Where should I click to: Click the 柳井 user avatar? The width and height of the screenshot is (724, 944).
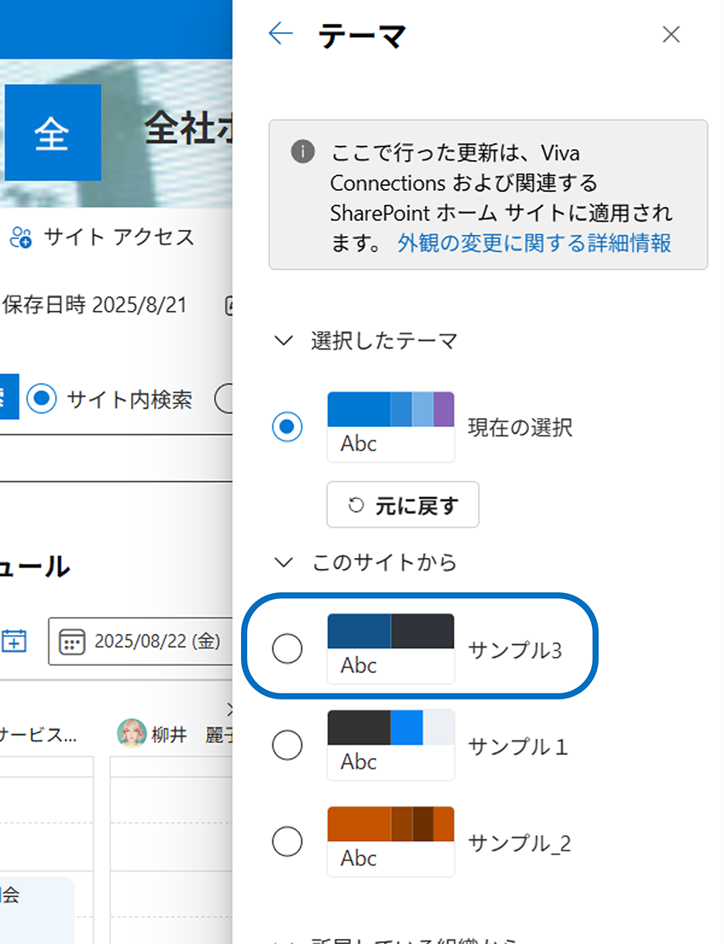[132, 733]
